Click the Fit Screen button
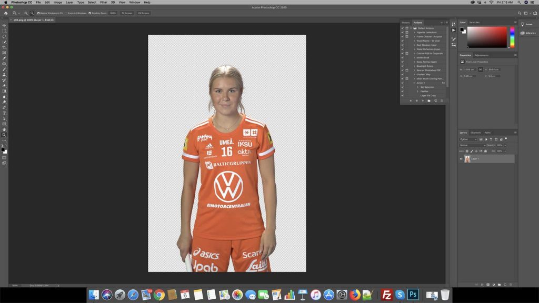The image size is (539, 303). [127, 13]
